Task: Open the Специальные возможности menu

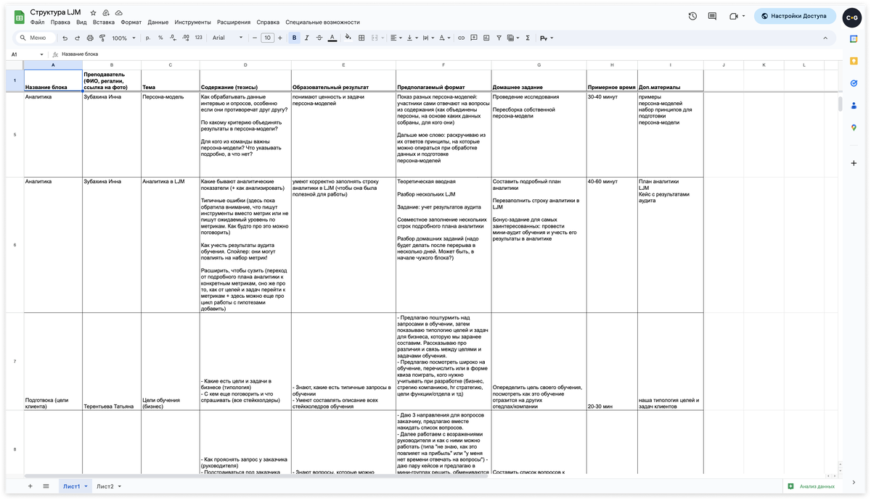Action: [x=322, y=22]
